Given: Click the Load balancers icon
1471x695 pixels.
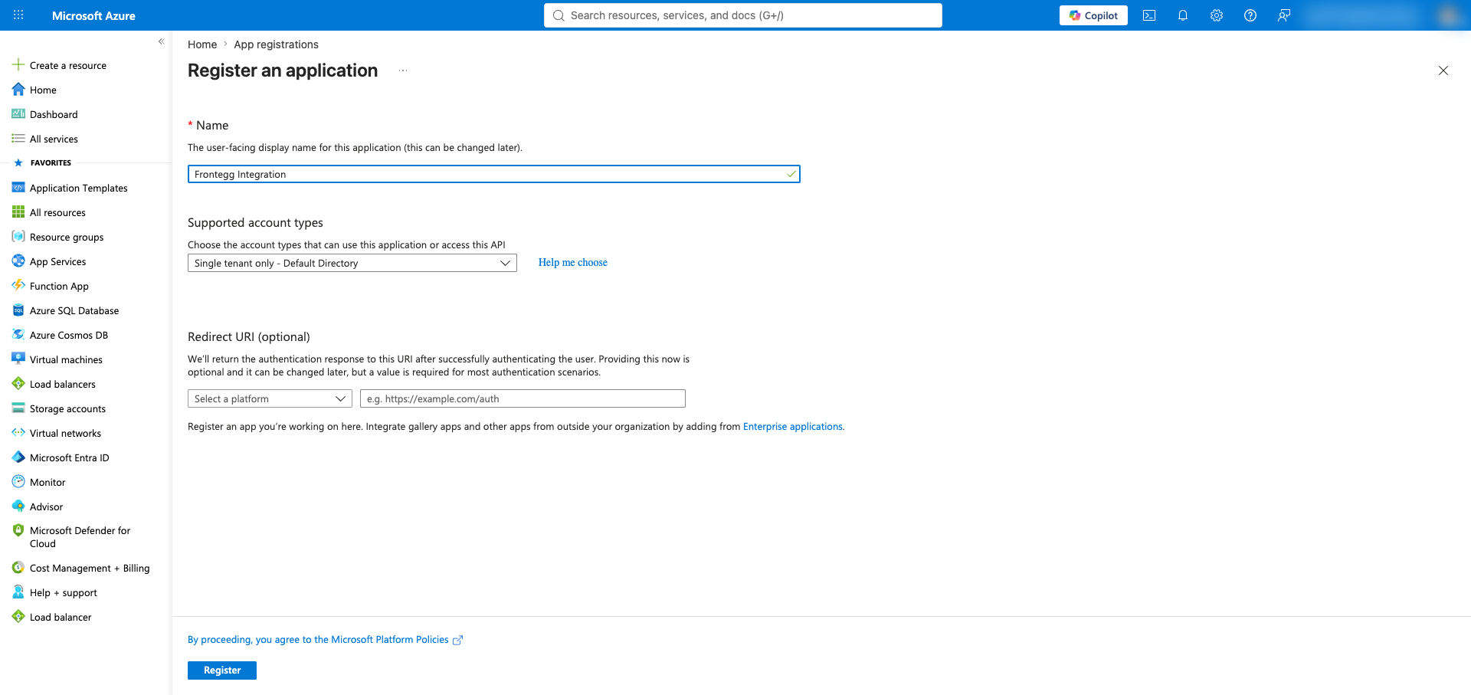Looking at the screenshot, I should [18, 384].
